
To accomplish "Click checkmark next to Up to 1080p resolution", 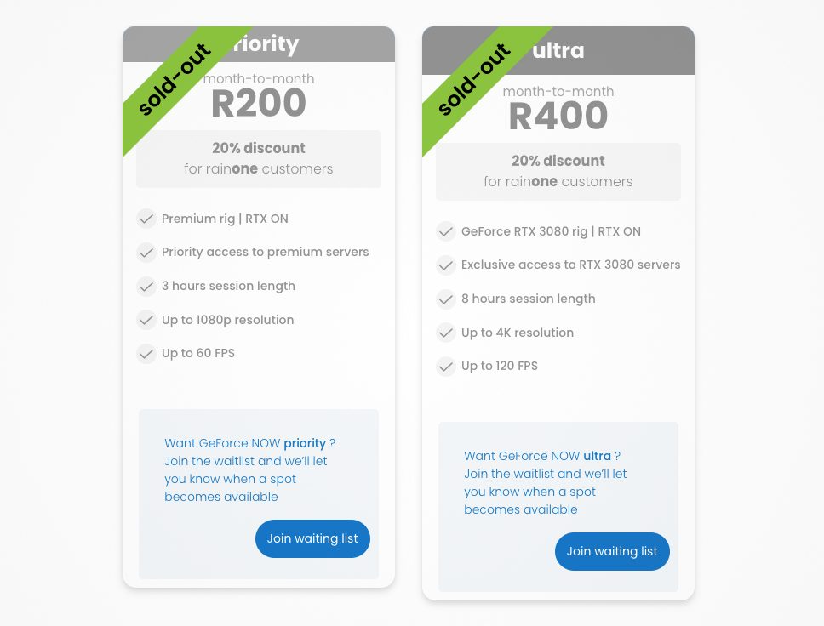I will (146, 320).
